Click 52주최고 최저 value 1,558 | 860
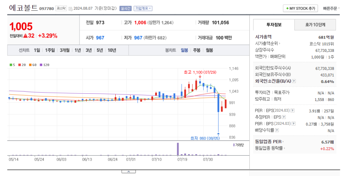Viewport: 346px width, 176px height. 325,99
